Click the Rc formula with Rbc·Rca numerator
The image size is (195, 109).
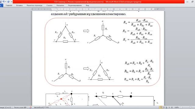click(138, 40)
